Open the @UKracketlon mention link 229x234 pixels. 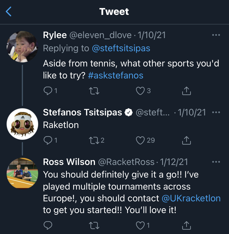tap(191, 198)
